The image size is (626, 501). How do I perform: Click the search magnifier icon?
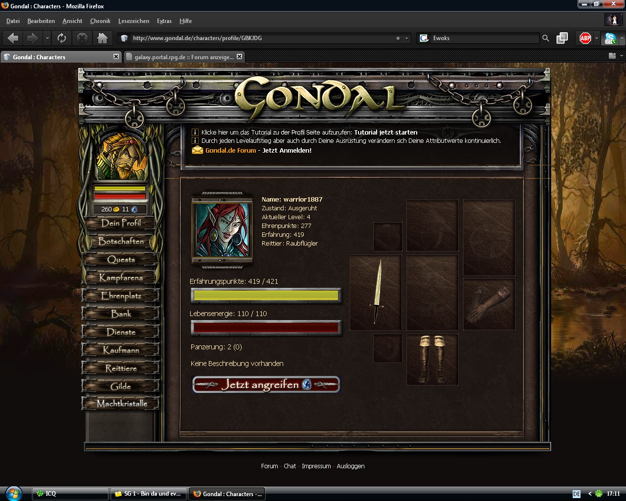coord(546,38)
